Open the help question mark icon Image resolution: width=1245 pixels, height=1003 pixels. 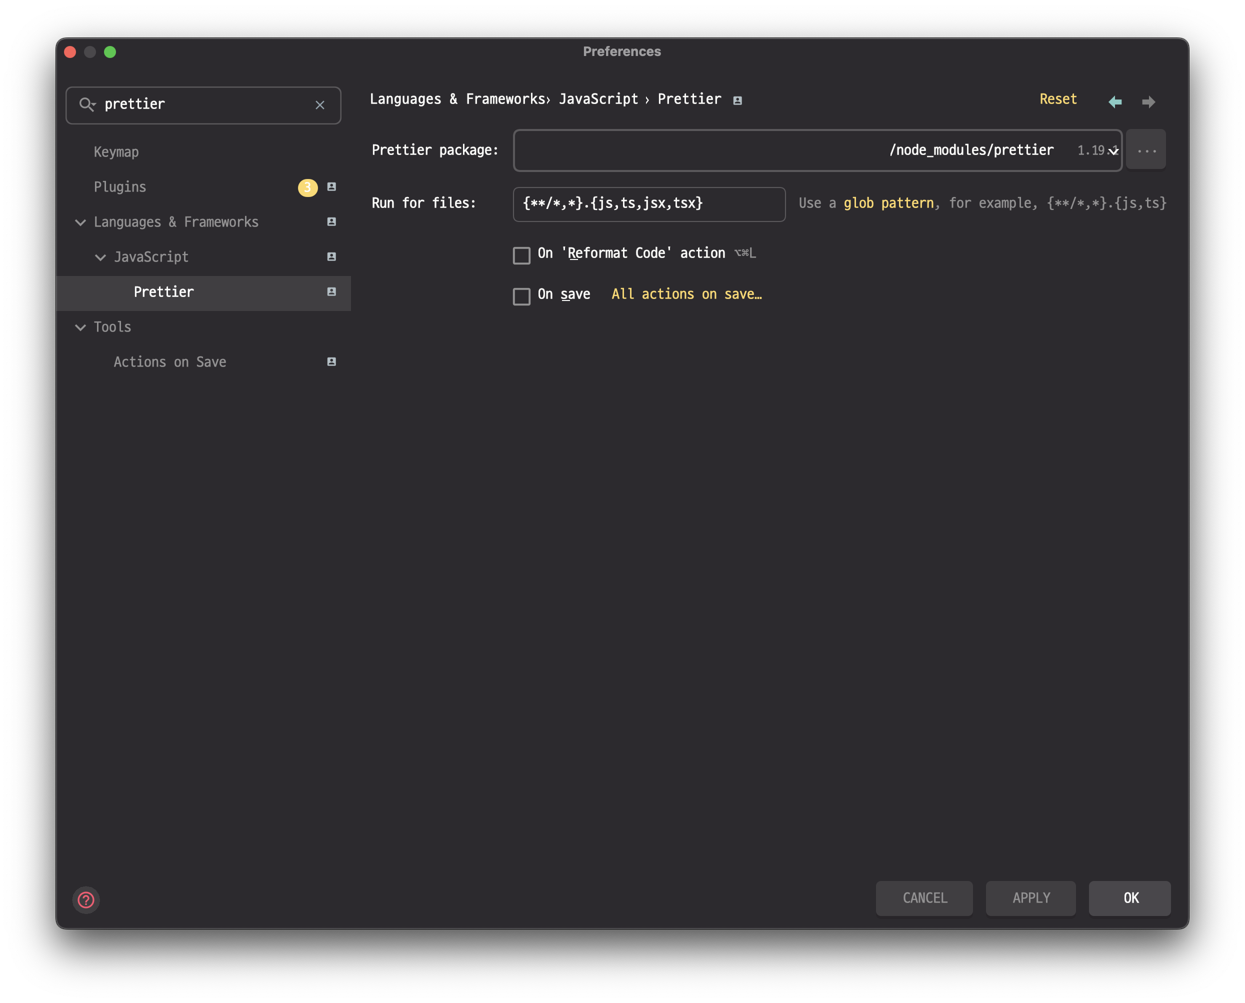pos(86,899)
